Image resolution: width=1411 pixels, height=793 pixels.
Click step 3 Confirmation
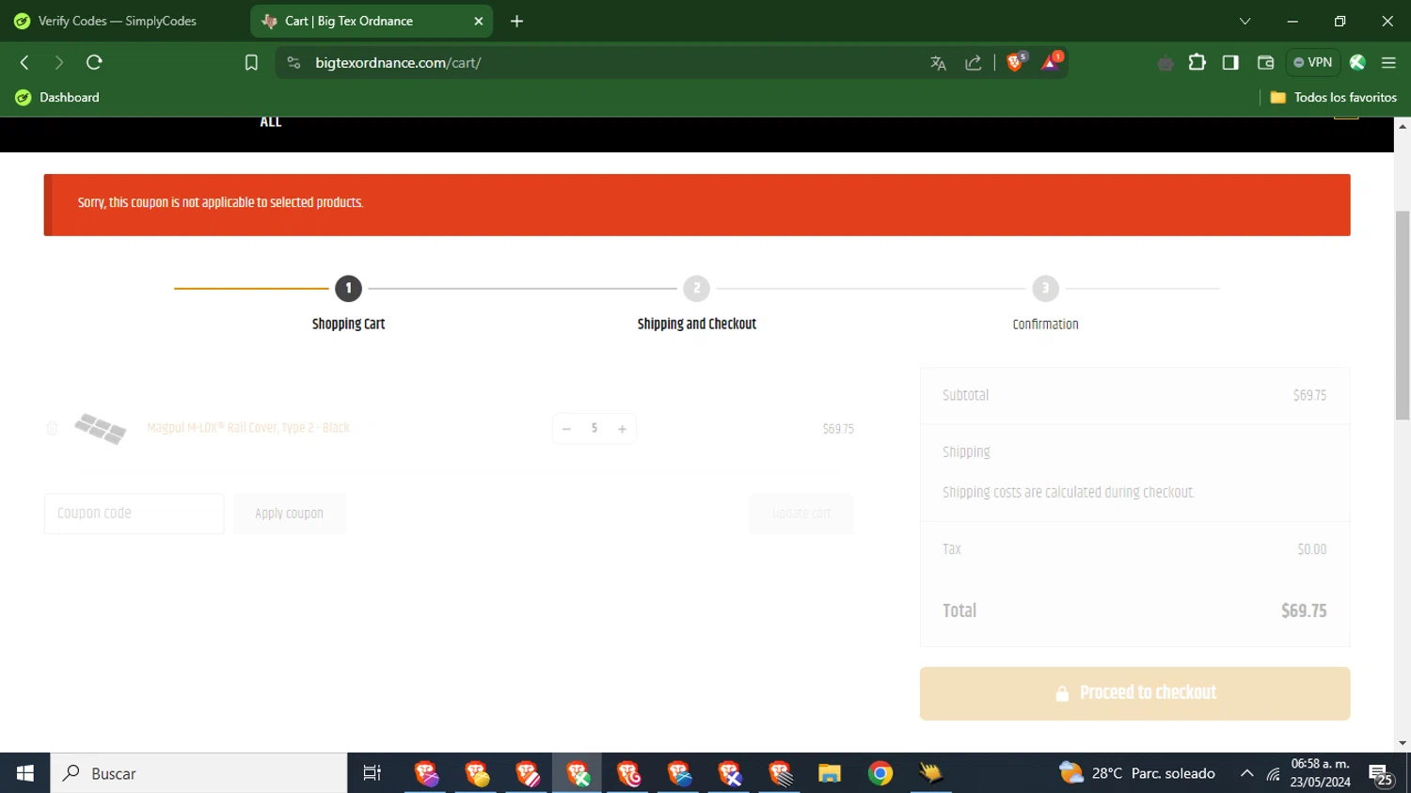coord(1045,305)
